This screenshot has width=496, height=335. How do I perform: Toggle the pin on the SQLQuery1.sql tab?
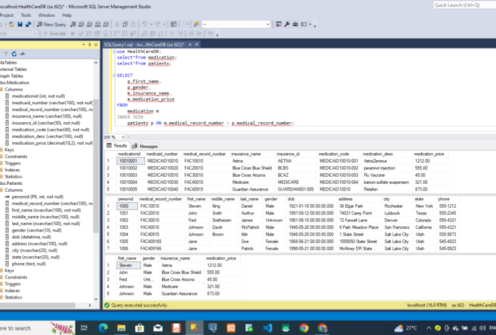(x=190, y=45)
